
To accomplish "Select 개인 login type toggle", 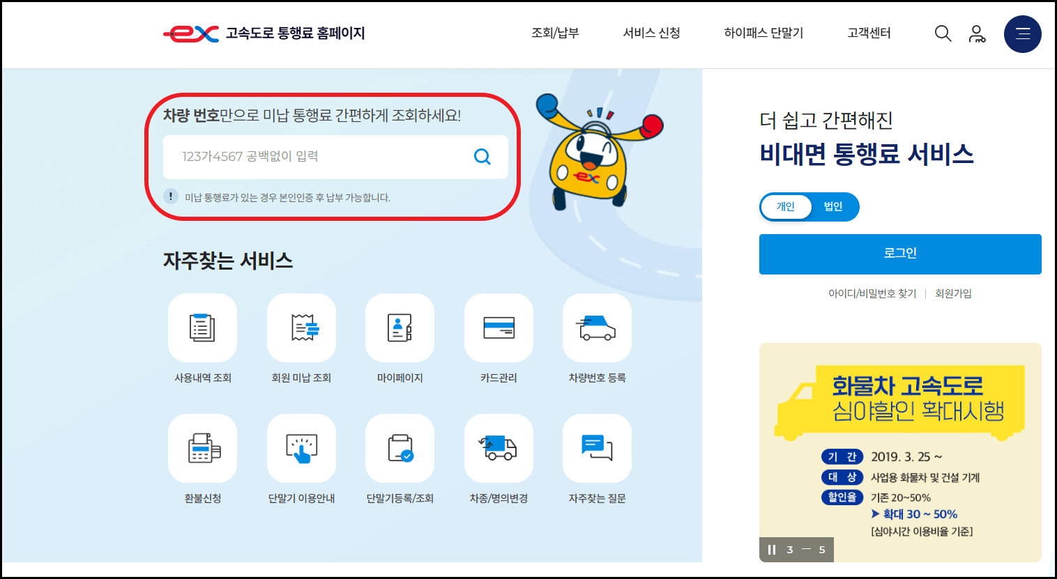I will tap(785, 207).
